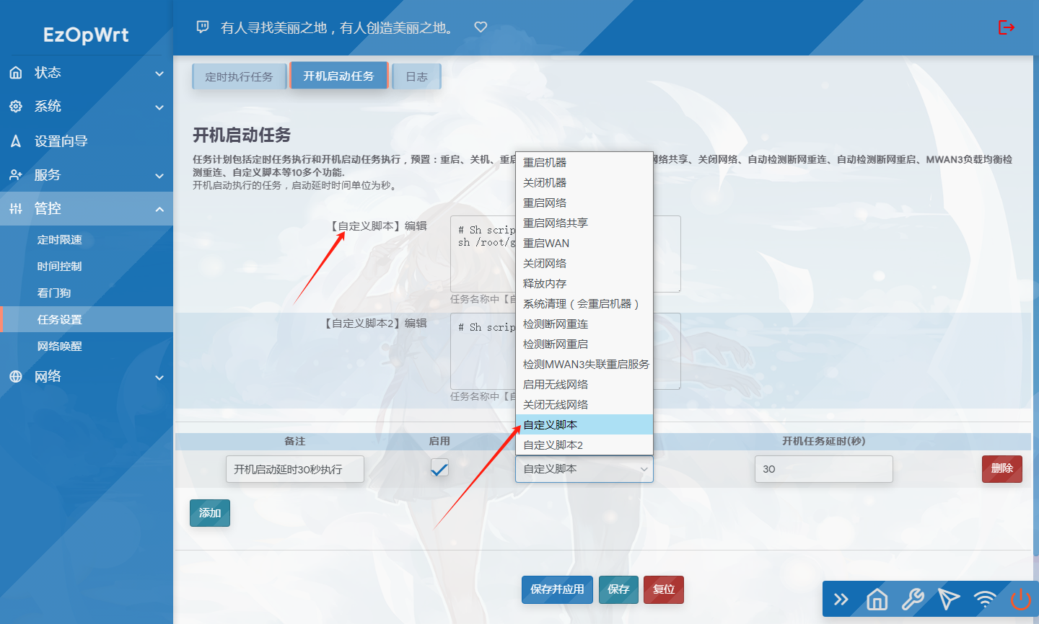Click the 自定义脚本 script editing textarea

tap(566, 254)
